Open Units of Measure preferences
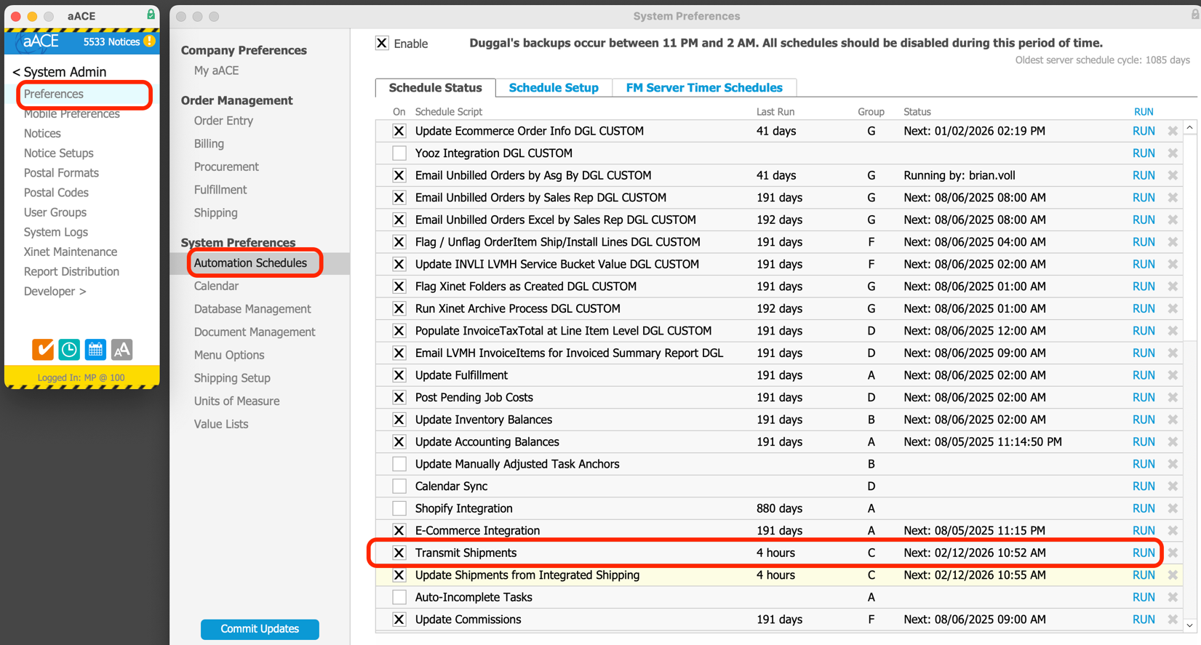1201x645 pixels. pos(236,401)
